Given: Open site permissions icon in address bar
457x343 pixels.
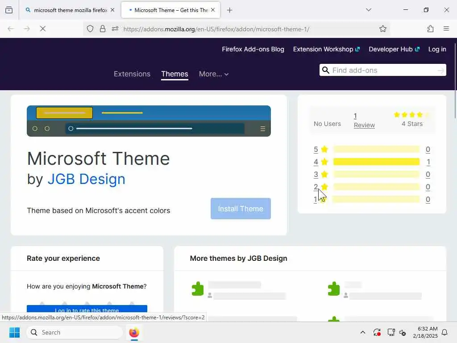Looking at the screenshot, I should (115, 29).
